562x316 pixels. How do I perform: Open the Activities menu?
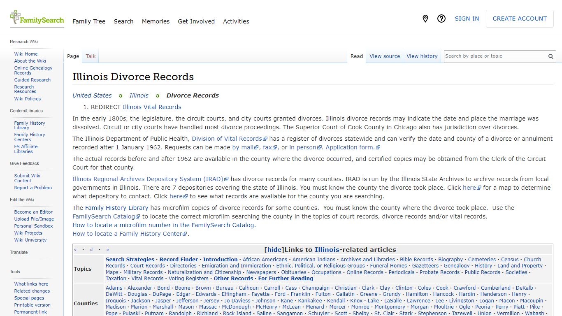click(236, 21)
